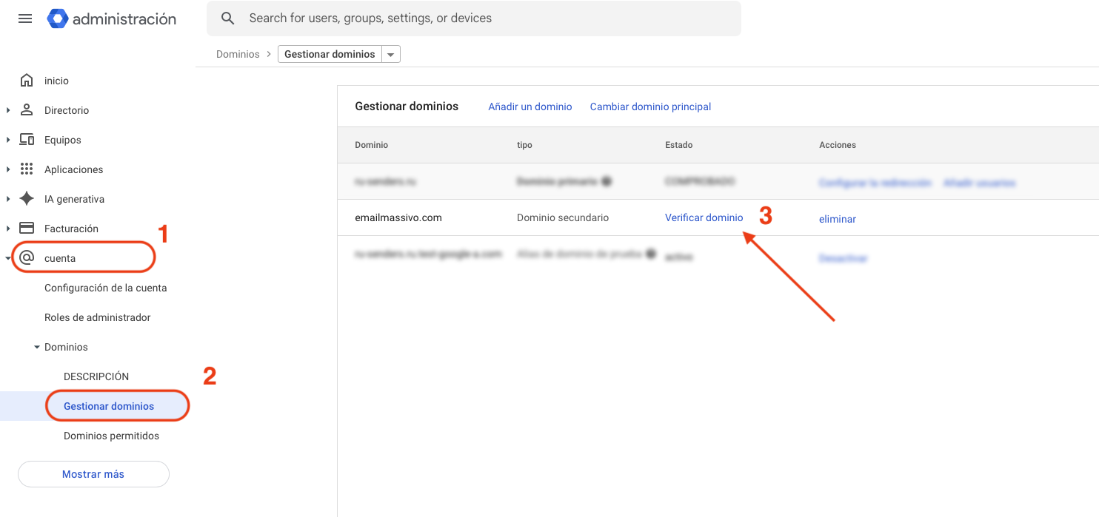Collapse the Dominios submenu arrow
The image size is (1099, 517).
[x=37, y=347]
